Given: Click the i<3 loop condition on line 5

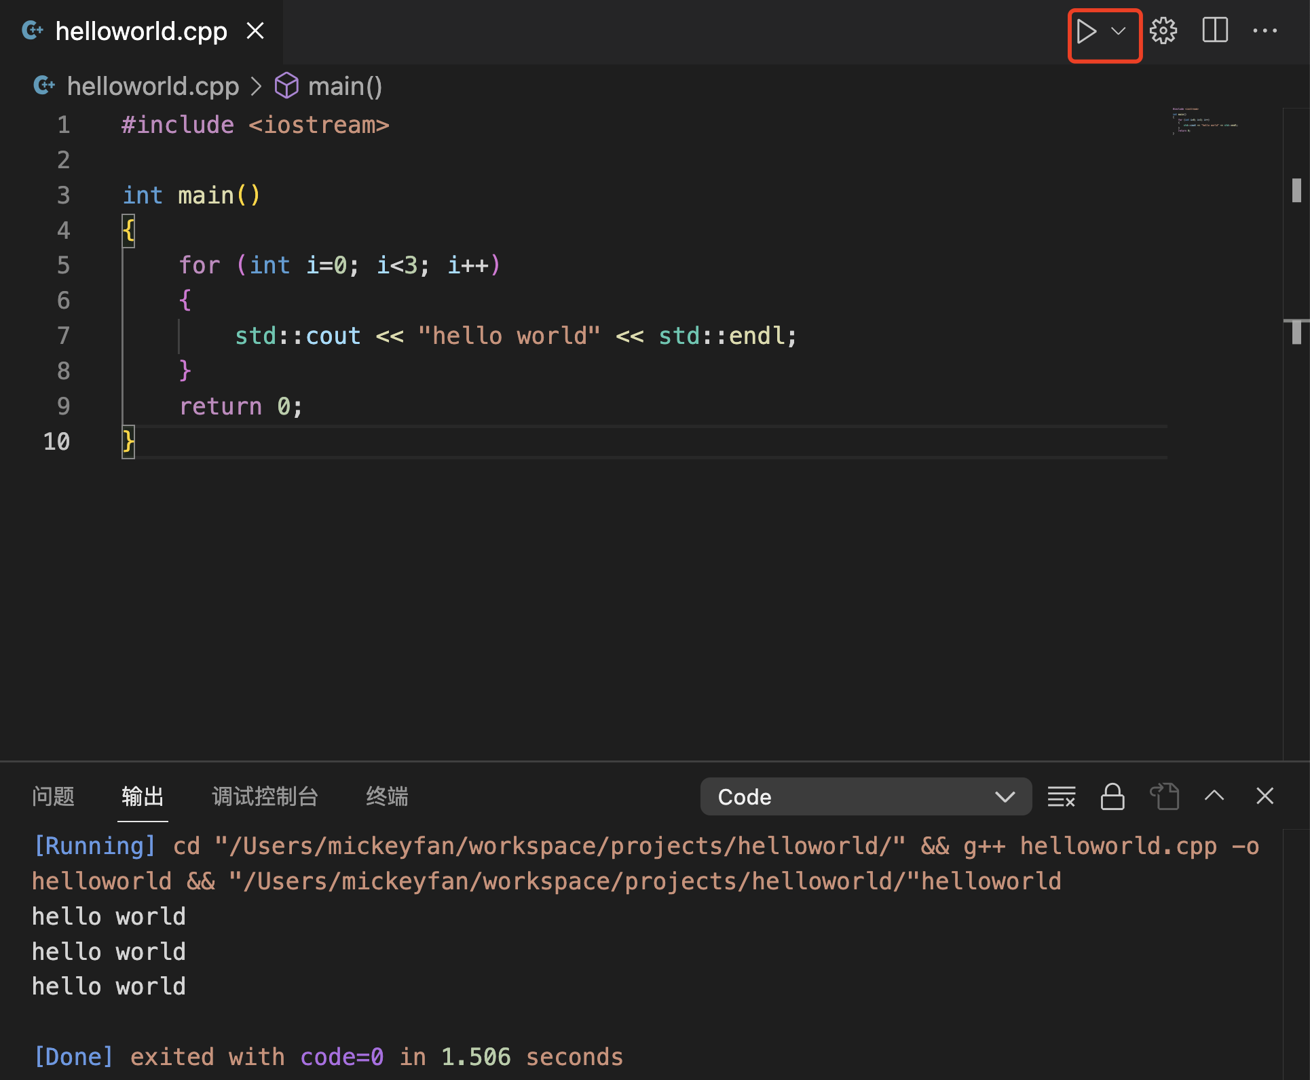Looking at the screenshot, I should point(397,265).
